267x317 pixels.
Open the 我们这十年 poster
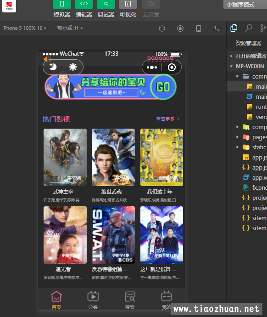[x=161, y=157]
